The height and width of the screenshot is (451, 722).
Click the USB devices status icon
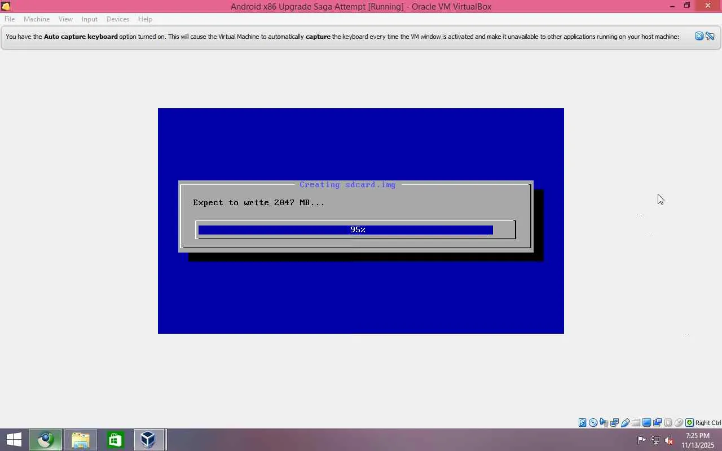[x=626, y=423]
